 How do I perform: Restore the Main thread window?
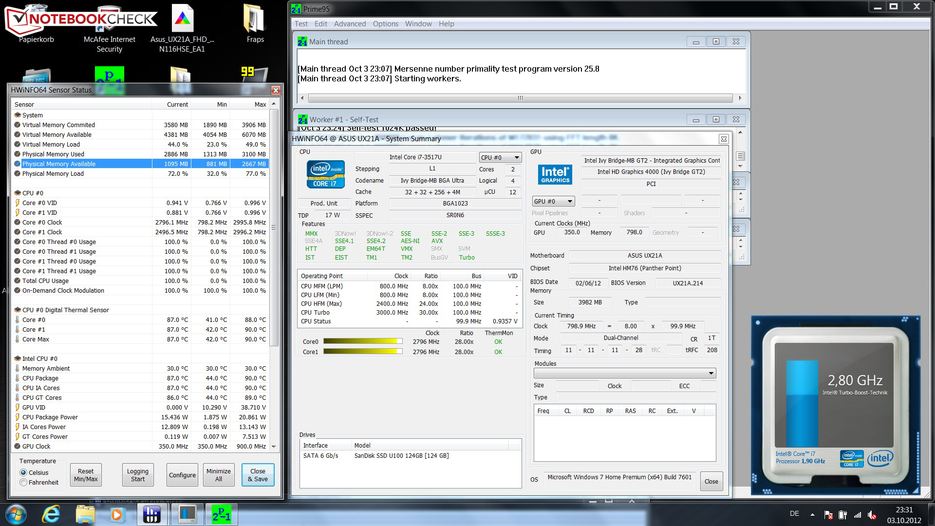tap(716, 42)
